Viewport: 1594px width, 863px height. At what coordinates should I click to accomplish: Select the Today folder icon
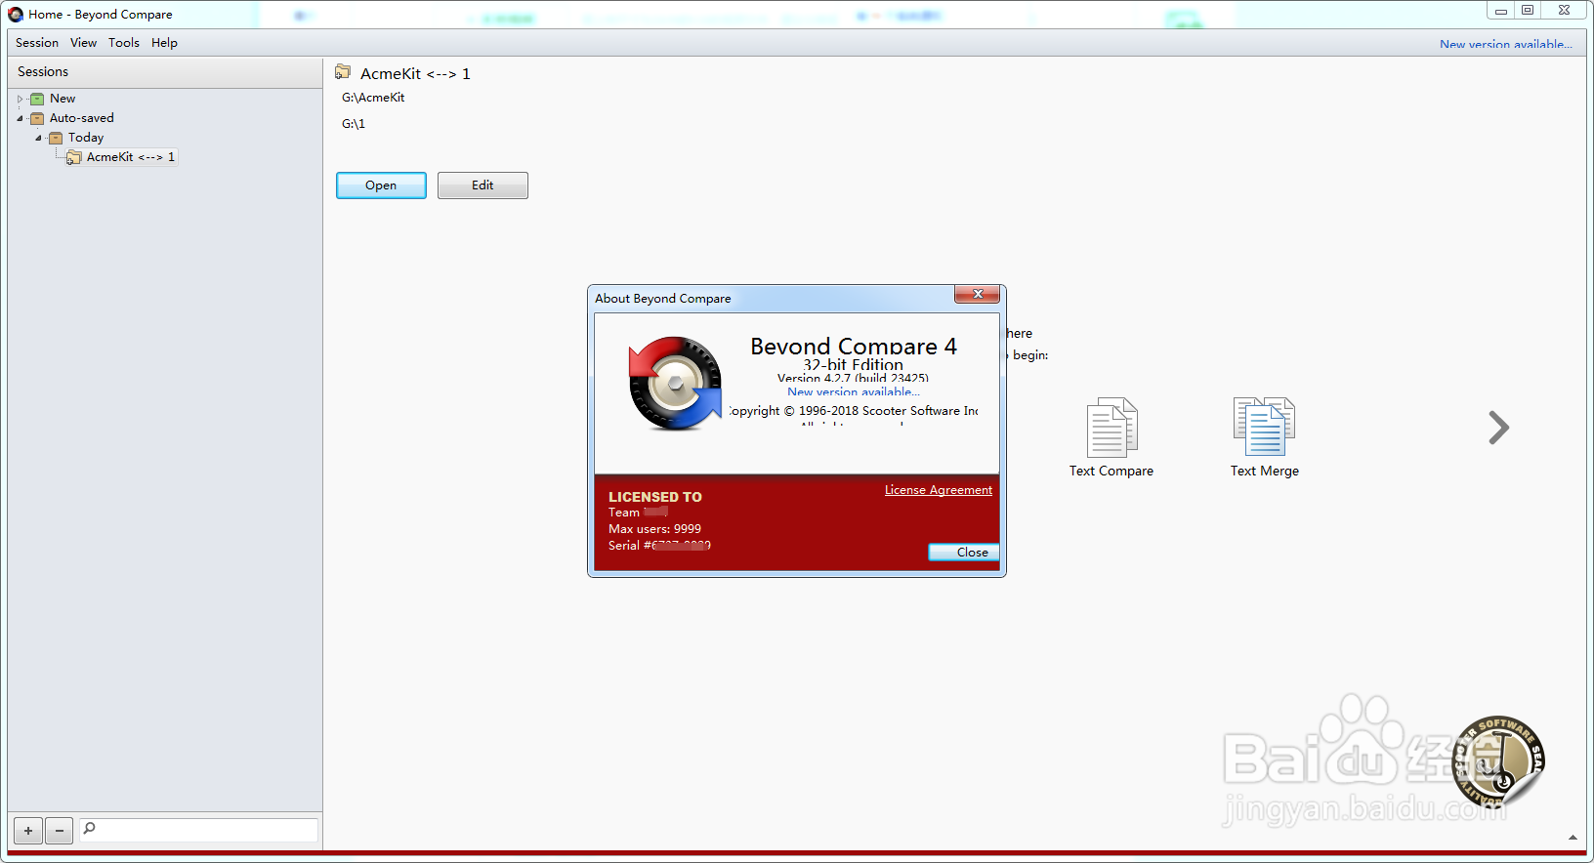[56, 138]
